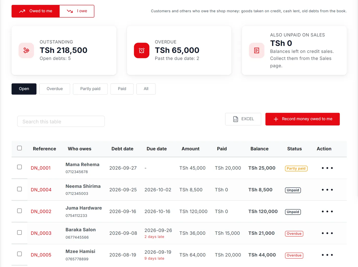The width and height of the screenshot is (358, 267).
Task: Open actions menu for DN_0001
Action: point(327,168)
